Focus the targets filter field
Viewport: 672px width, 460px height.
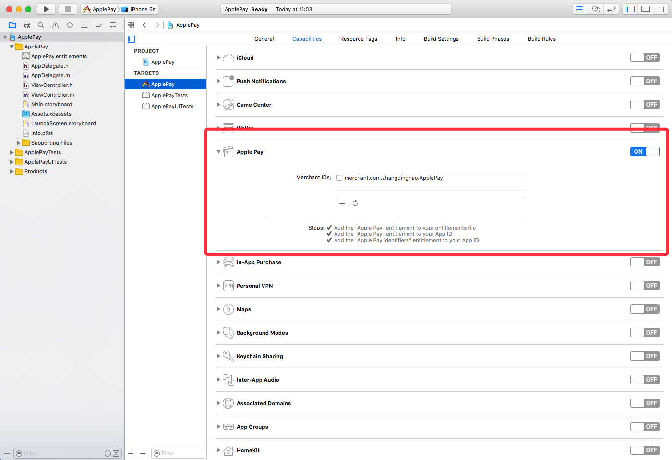(178, 453)
